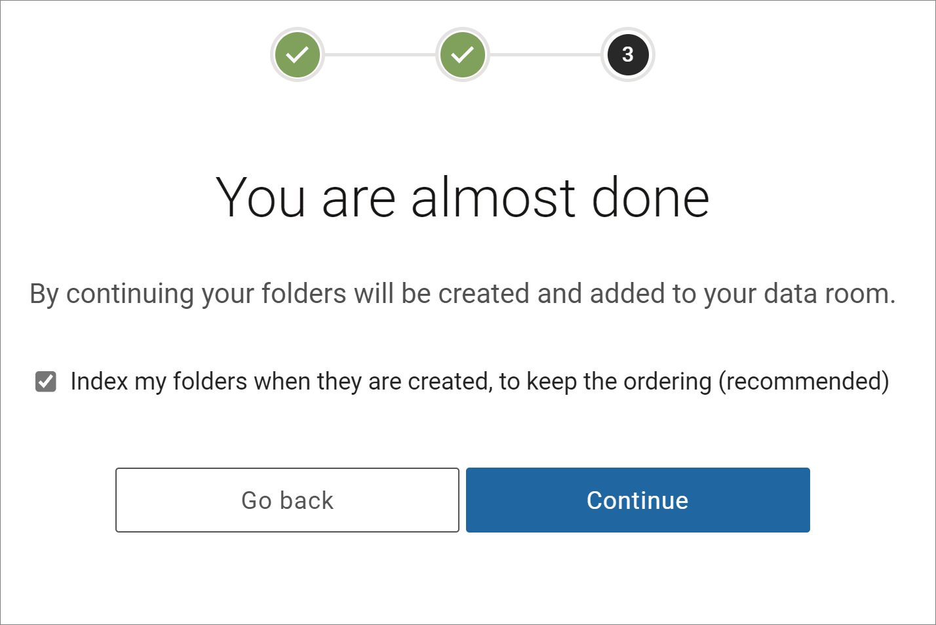Click the first completed step checkmark
The image size is (936, 625).
pos(298,54)
